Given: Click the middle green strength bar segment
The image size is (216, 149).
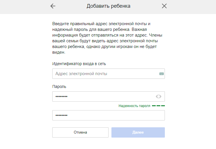Looking at the screenshot, I should pos(158,106).
